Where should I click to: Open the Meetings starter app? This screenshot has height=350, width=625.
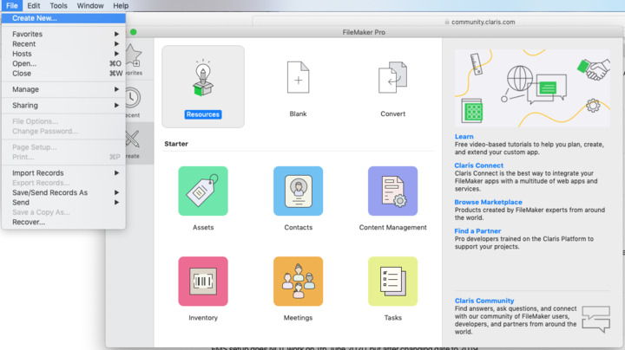[298, 282]
